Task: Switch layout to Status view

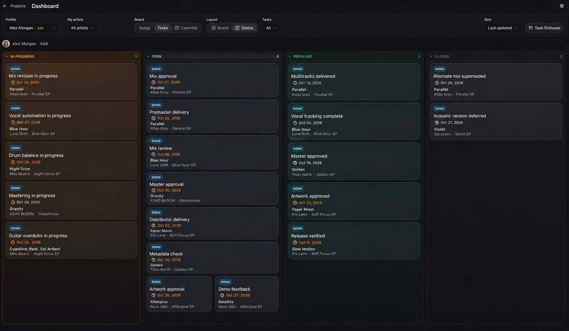Action: pyautogui.click(x=244, y=28)
